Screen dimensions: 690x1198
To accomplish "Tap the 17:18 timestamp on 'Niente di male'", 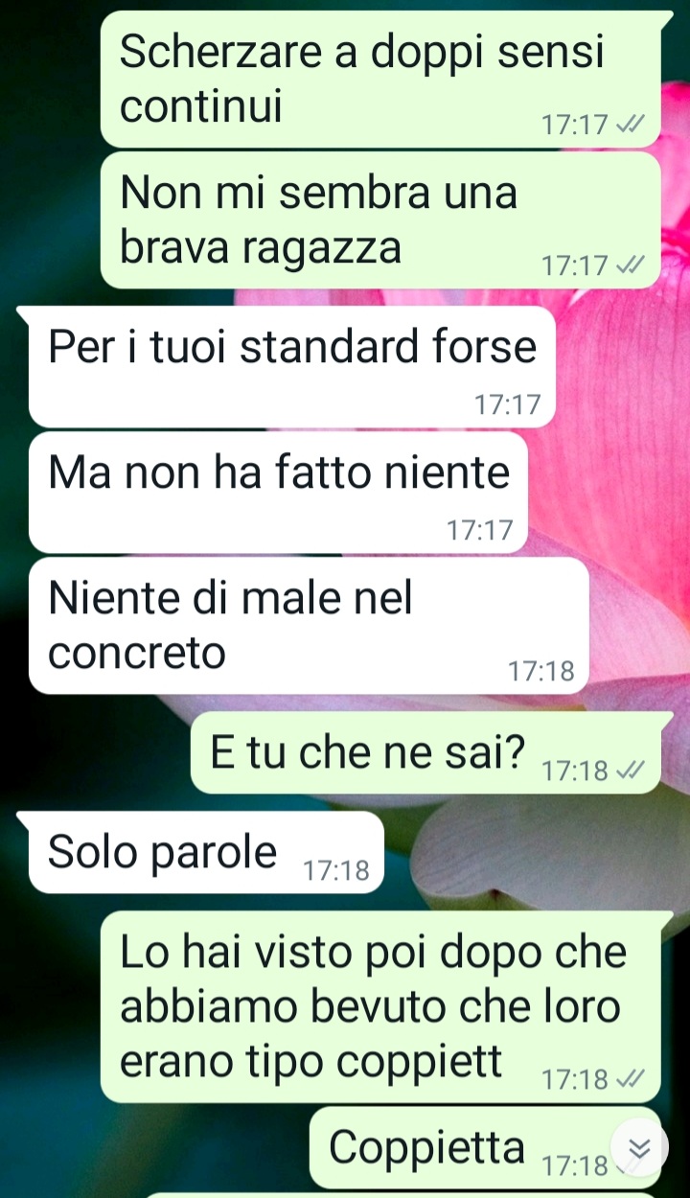I will (x=541, y=672).
